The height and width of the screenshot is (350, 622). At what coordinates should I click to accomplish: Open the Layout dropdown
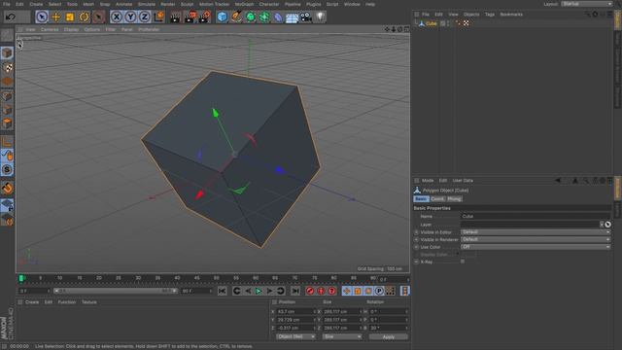point(587,4)
